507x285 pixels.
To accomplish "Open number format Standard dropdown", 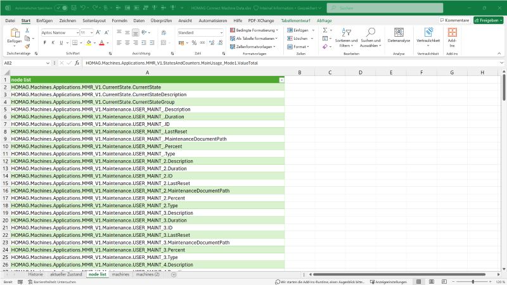I will pos(221,33).
